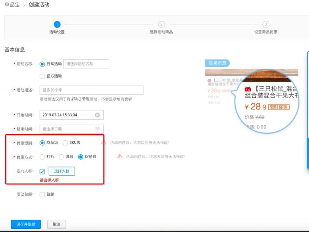This screenshot has height=232, width=309.
Task: Click step 3 circle 设置商品优惠
Action: 266,24
